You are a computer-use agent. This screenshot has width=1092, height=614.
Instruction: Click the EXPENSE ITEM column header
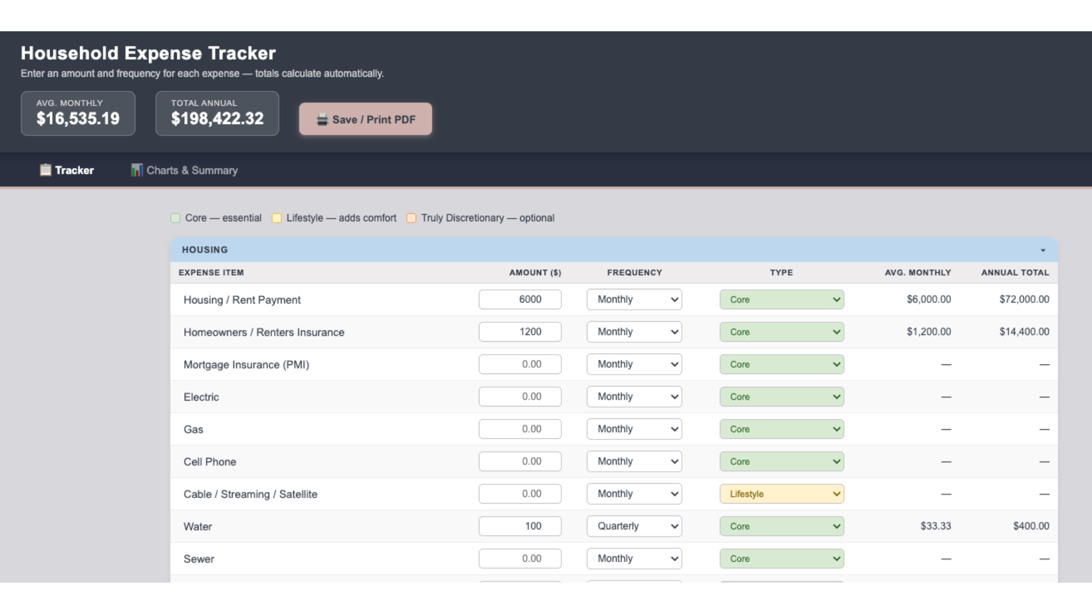211,273
